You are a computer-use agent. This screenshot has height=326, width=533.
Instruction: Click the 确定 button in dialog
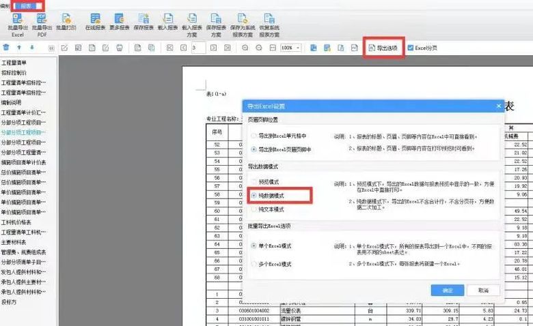pyautogui.click(x=448, y=290)
